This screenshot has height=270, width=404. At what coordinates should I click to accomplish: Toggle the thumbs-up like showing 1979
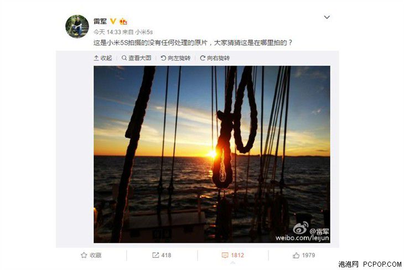(x=304, y=255)
